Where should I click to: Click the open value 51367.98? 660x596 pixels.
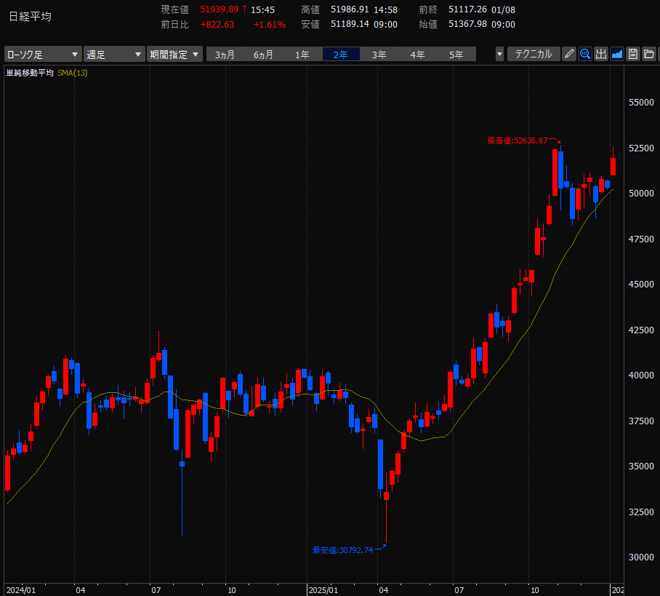point(467,24)
